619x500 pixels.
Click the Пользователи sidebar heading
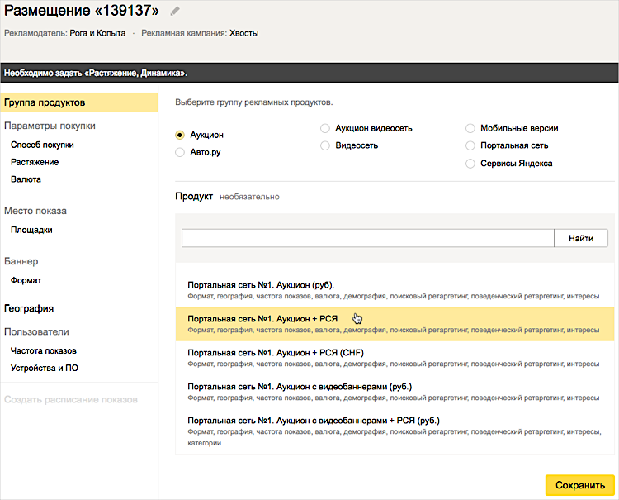point(36,332)
